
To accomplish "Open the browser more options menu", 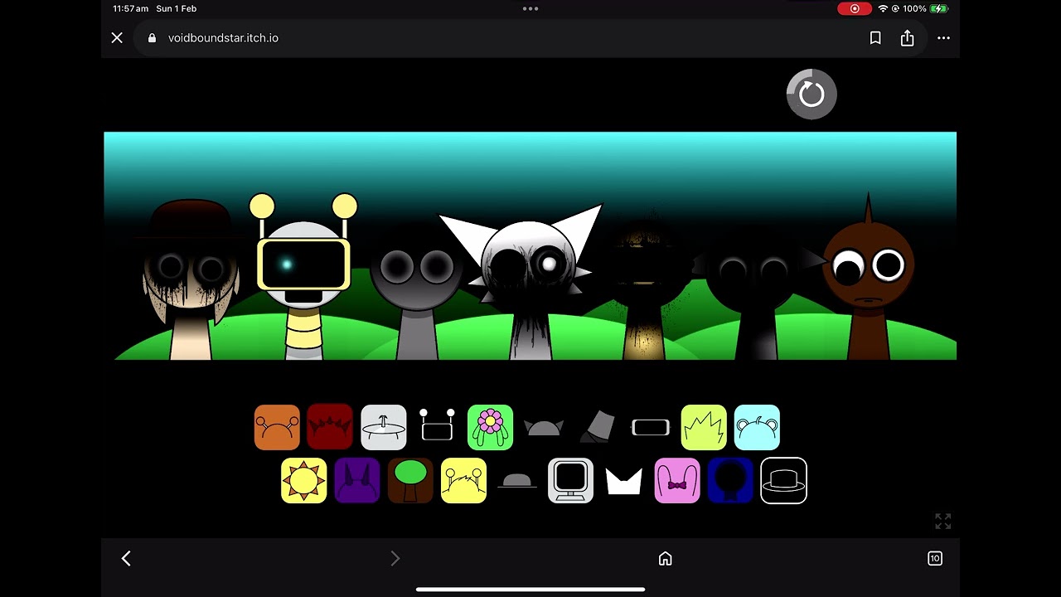I will click(943, 38).
